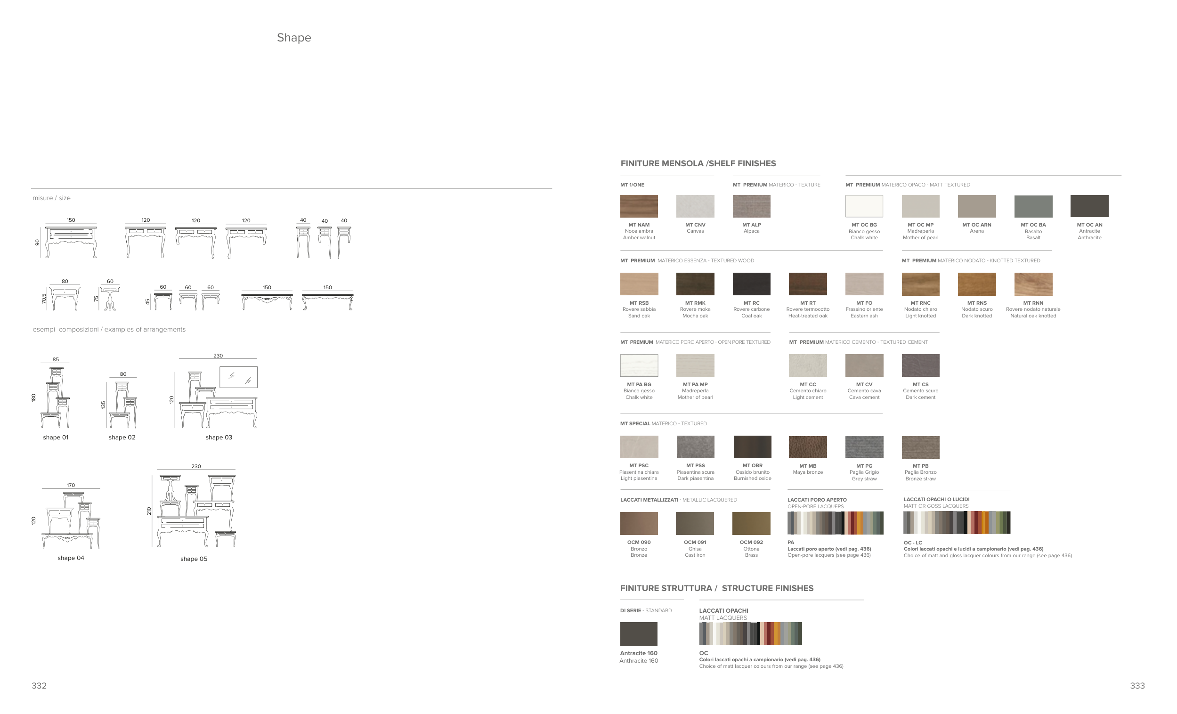The width and height of the screenshot is (1177, 714).
Task: Select the round 60 pedestal table drawing
Action: [110, 298]
